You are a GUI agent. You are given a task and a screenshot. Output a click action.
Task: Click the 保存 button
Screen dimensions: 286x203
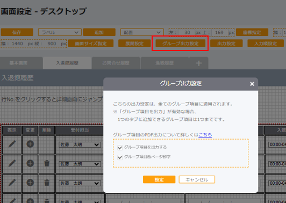point(17,32)
